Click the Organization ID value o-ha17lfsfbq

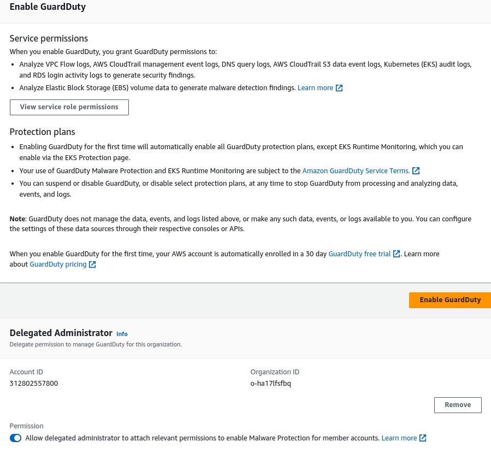click(271, 383)
